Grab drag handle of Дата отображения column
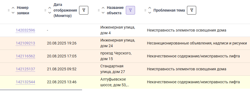Screen dimensions: 250x97 (x=45, y=10)
